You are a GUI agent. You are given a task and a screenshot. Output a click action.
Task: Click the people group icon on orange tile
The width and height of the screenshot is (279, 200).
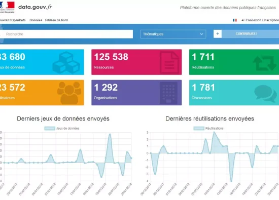coord(69,93)
